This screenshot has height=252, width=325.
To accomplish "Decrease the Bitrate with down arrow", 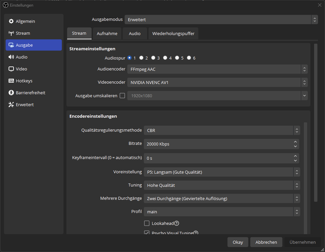I will (295, 146).
